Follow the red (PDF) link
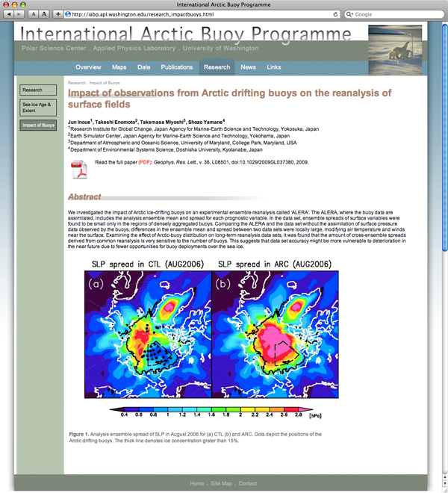The image size is (448, 493). pos(145,162)
